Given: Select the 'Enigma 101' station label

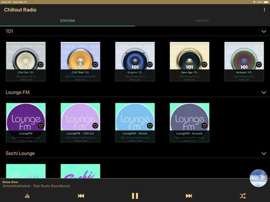Looking at the screenshot, I should click(x=135, y=73).
